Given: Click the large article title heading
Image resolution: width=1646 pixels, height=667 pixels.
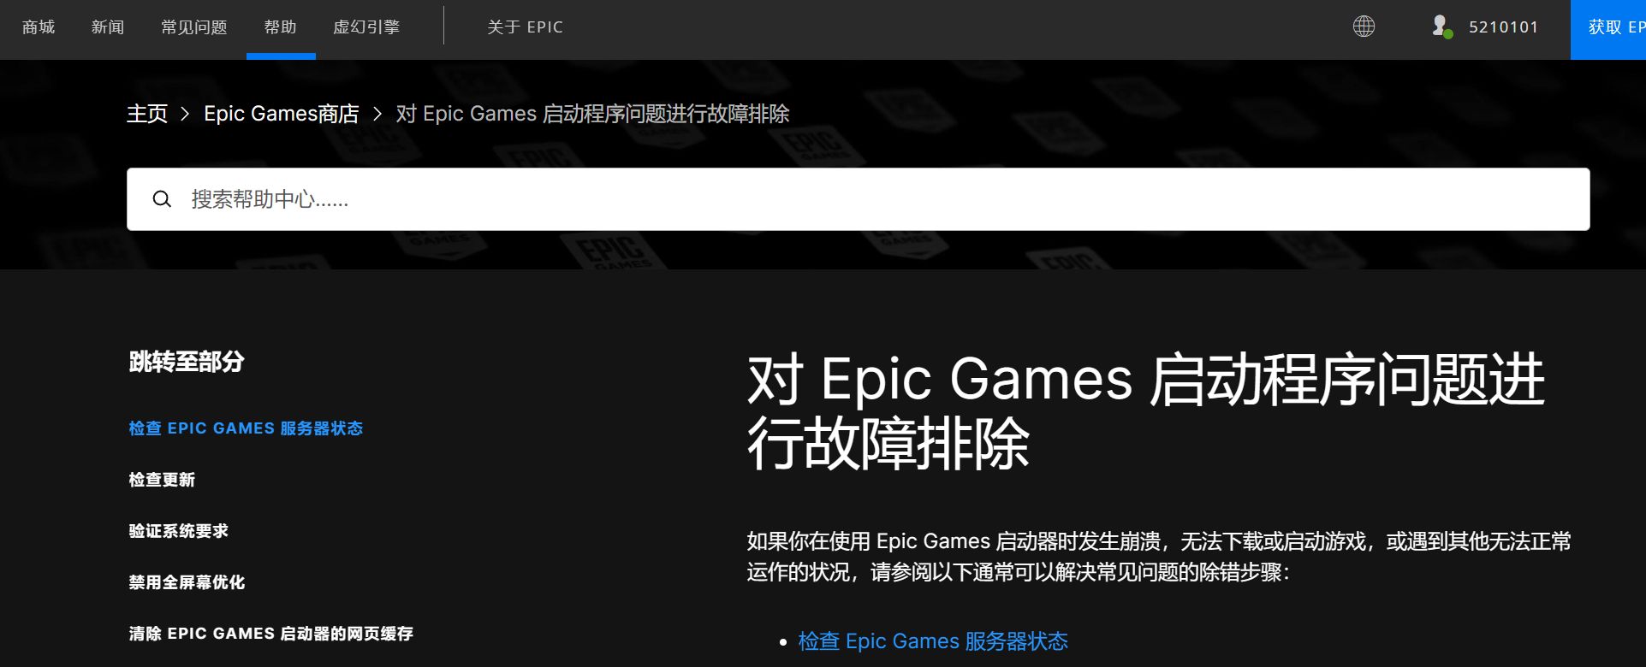Looking at the screenshot, I should click(x=1146, y=411).
